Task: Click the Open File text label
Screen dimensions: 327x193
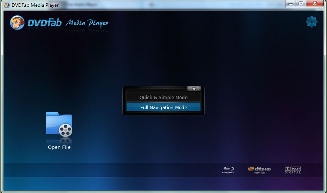Action: [59, 147]
